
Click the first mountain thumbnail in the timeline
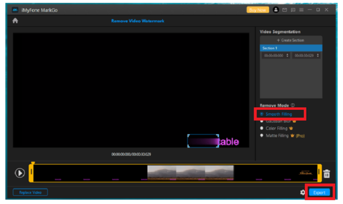[162, 173]
